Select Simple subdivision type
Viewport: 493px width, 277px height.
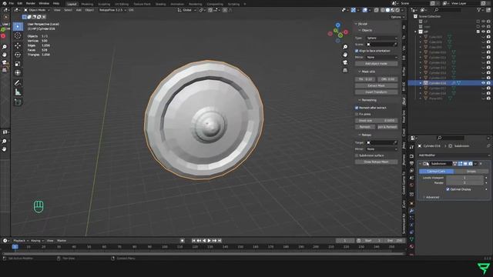click(x=471, y=172)
